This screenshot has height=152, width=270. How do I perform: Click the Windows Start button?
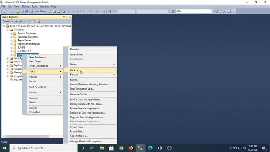click(x=5, y=148)
